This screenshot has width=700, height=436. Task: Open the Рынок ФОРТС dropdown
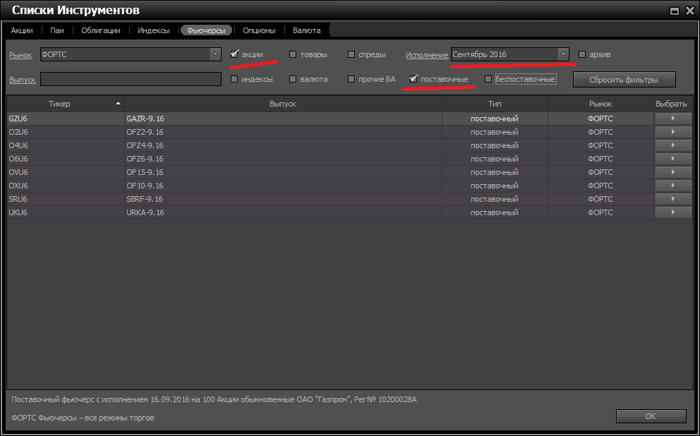(215, 54)
